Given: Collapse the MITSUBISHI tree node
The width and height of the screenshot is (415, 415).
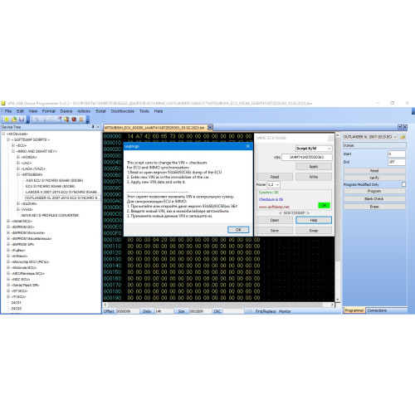Looking at the screenshot, I should 18,174.
